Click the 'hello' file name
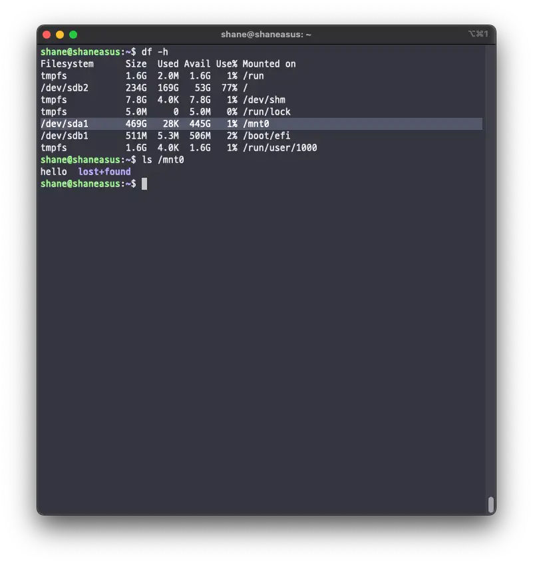 pos(53,172)
